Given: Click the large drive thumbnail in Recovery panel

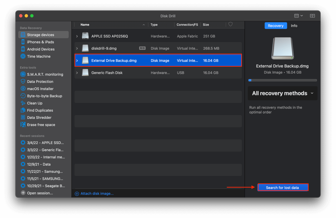Looking at the screenshot, I should point(283,48).
